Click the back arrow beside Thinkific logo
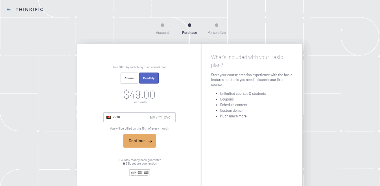This screenshot has width=380, height=186. point(8,10)
